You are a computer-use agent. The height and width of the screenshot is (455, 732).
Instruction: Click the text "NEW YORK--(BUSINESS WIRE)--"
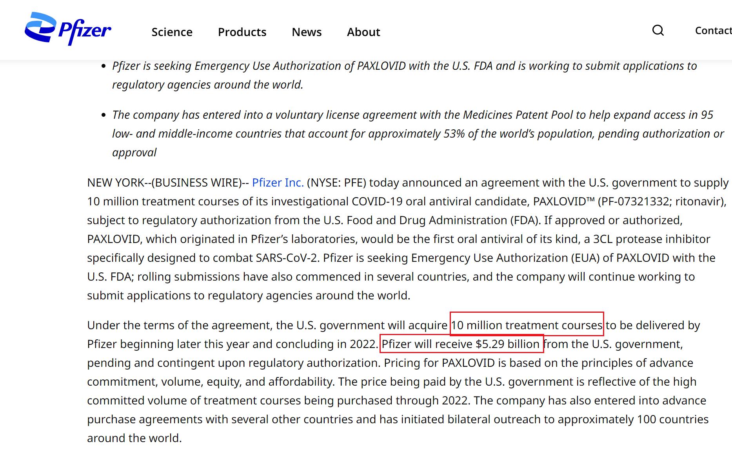(168, 183)
